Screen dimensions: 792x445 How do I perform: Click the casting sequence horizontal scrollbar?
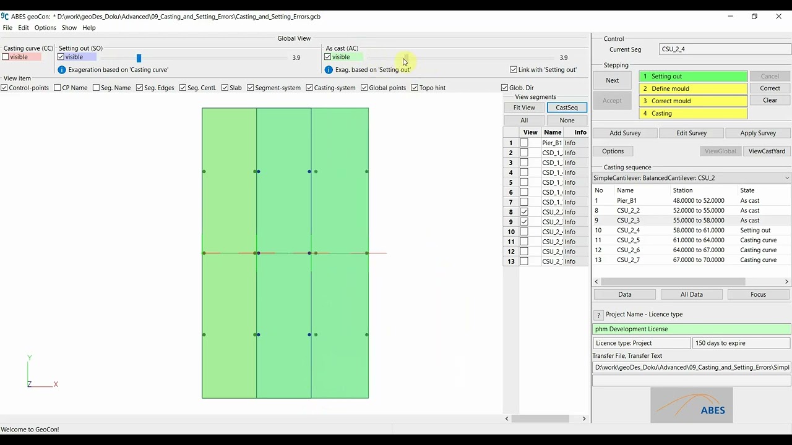click(x=673, y=282)
